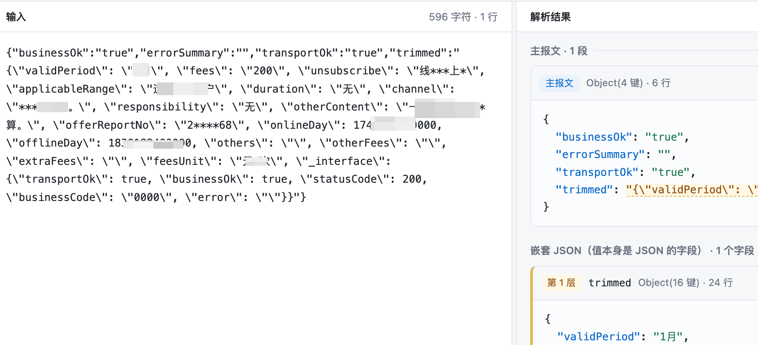Click the "errorSummary" key in 主报文 result
This screenshot has height=345, width=758.
600,154
